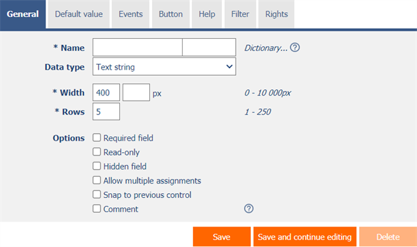Click the Save button

(221, 237)
